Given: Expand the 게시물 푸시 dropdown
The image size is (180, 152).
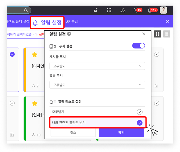Looking at the screenshot, I should pyautogui.click(x=97, y=66).
